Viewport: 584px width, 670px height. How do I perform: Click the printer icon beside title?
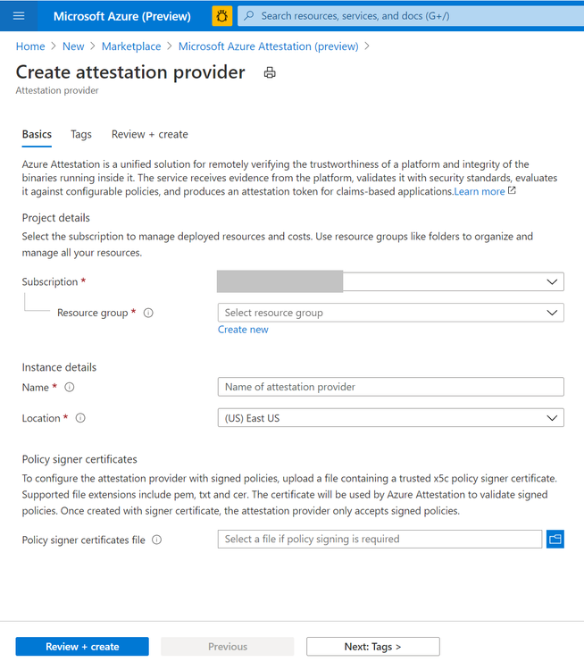click(x=270, y=72)
